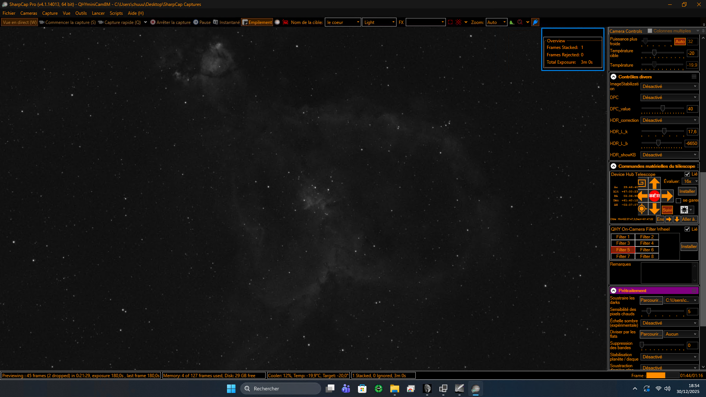Adjust the DPC_value slider handle
This screenshot has width=706, height=397.
pyautogui.click(x=663, y=109)
